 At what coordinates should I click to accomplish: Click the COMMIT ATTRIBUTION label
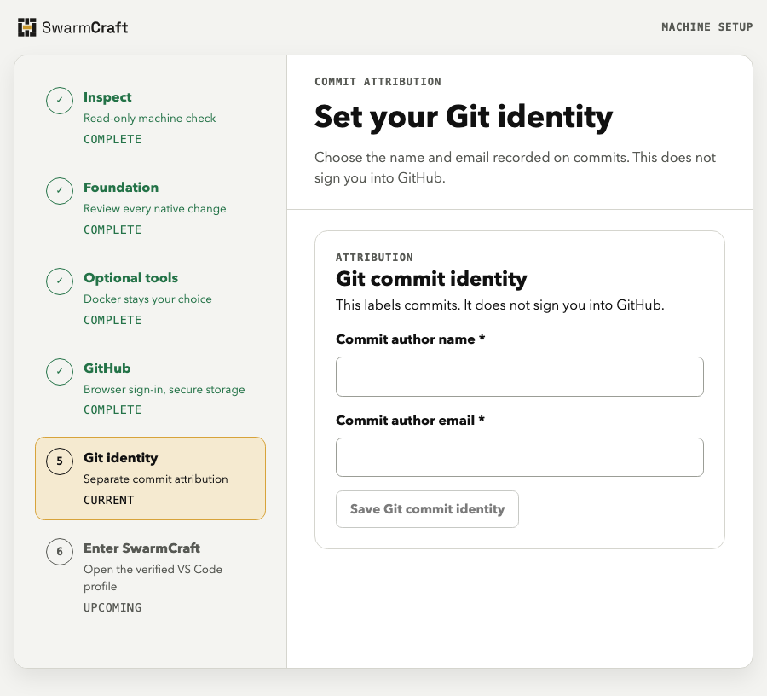click(378, 82)
